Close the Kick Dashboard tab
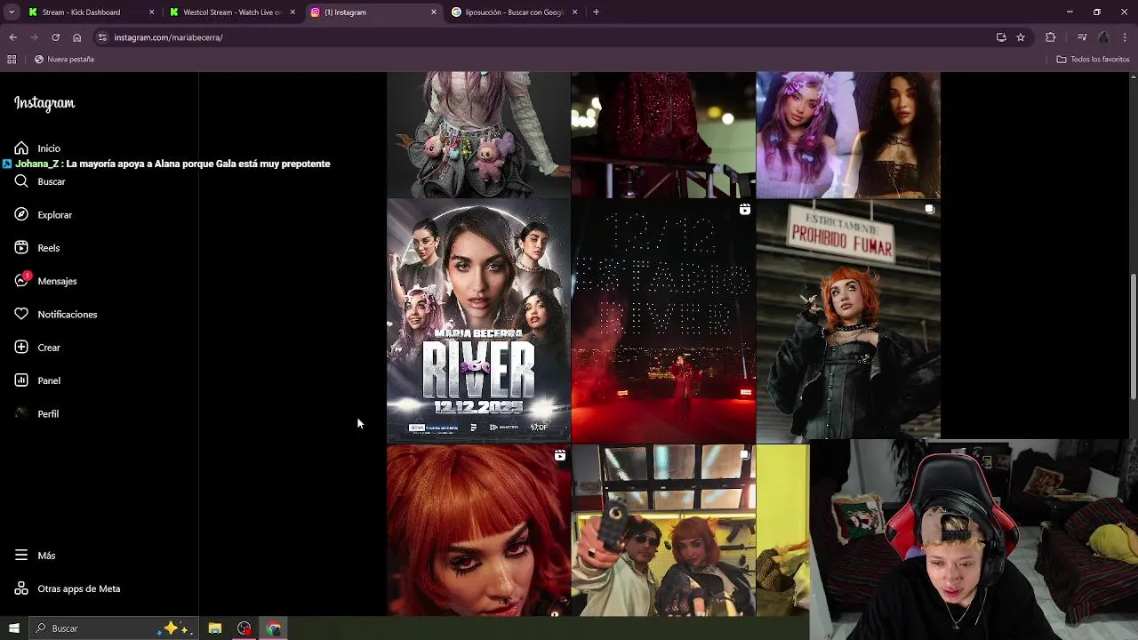Viewport: 1138px width, 640px height. click(151, 12)
